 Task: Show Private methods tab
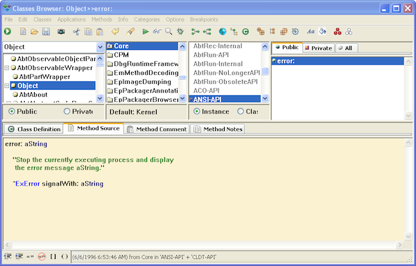[x=318, y=48]
